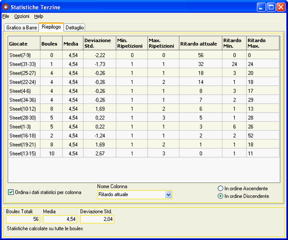288x240 pixels.
Task: Maximize the Statistiche Terzine window
Action: click(271, 7)
